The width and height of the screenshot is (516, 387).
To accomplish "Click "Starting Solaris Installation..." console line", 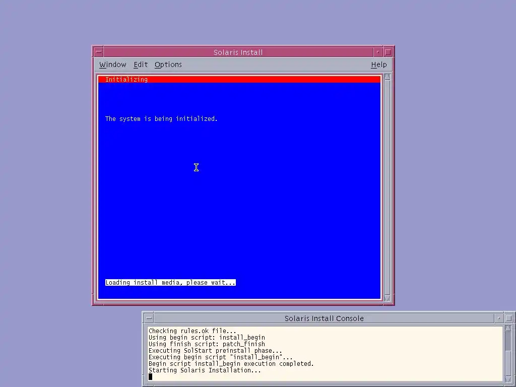I will [x=205, y=370].
